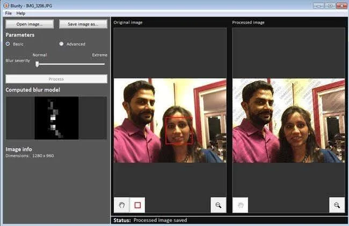Click the hand pan tool under Processed image
Image resolution: width=349 pixels, height=226 pixels.
pos(241,205)
